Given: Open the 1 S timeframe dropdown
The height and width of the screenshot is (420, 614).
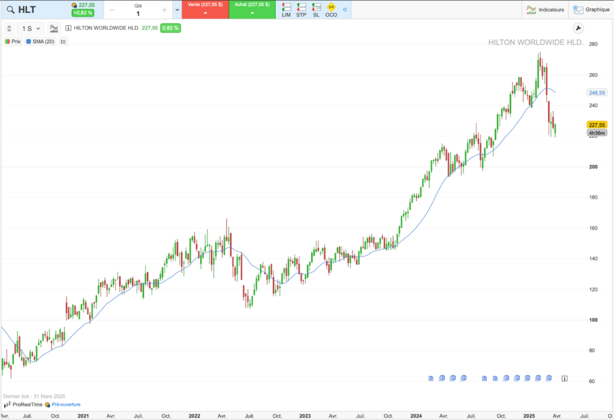Looking at the screenshot, I should 31,29.
